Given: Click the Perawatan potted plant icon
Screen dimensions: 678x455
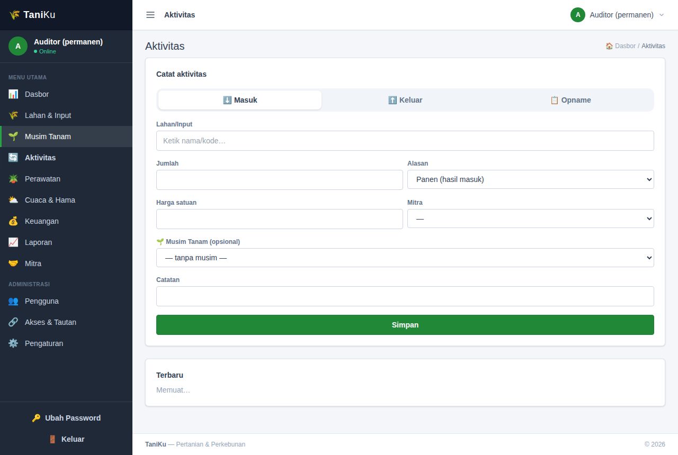Looking at the screenshot, I should [x=13, y=179].
